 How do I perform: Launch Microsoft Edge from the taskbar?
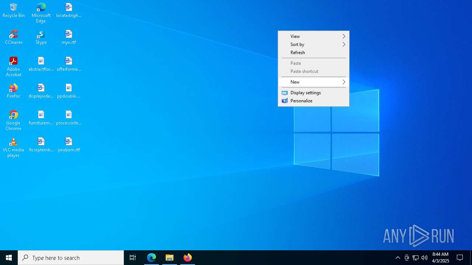[152, 258]
